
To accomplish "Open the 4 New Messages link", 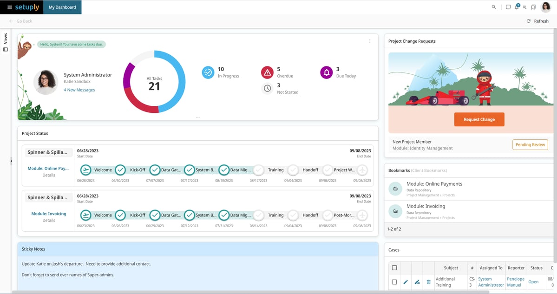I will [79, 90].
